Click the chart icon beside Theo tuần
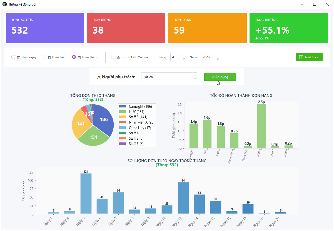This screenshot has height=231, width=334. [49, 57]
